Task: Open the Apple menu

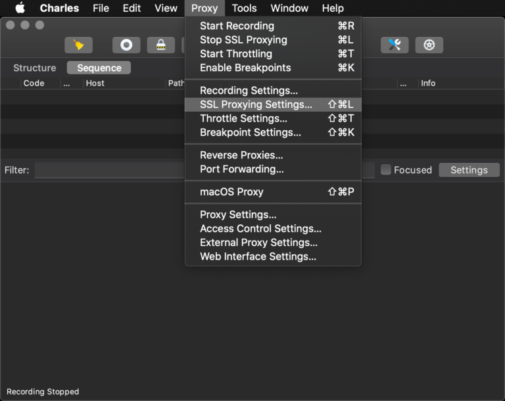Action: (20, 8)
